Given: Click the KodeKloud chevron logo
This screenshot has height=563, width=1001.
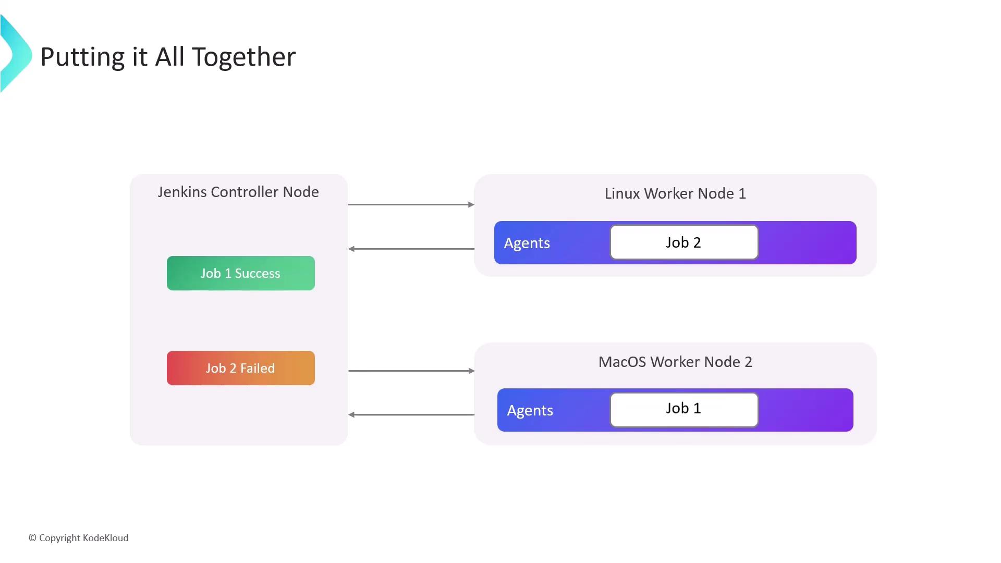Looking at the screenshot, I should (x=16, y=54).
